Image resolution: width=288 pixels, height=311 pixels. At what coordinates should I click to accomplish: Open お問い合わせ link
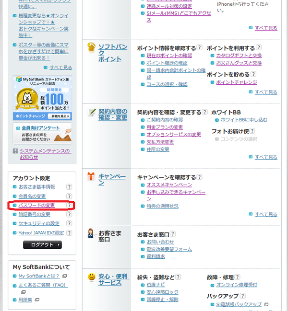(x=160, y=242)
